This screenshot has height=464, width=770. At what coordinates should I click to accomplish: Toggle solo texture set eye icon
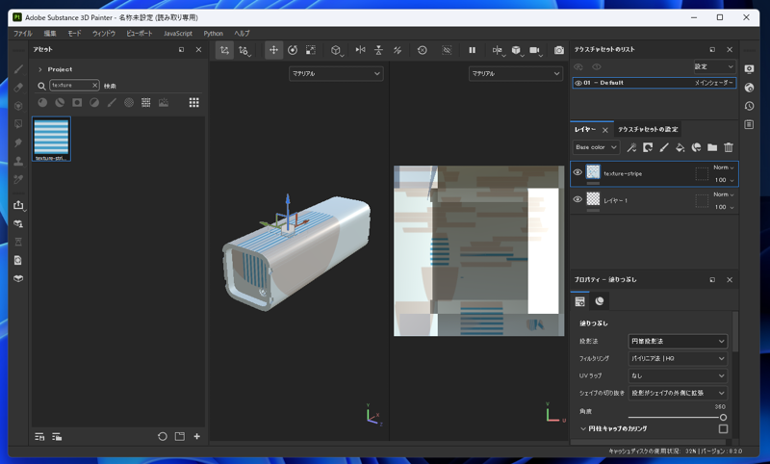[x=597, y=66]
